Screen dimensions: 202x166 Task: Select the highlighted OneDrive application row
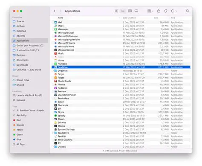[x=121, y=67]
